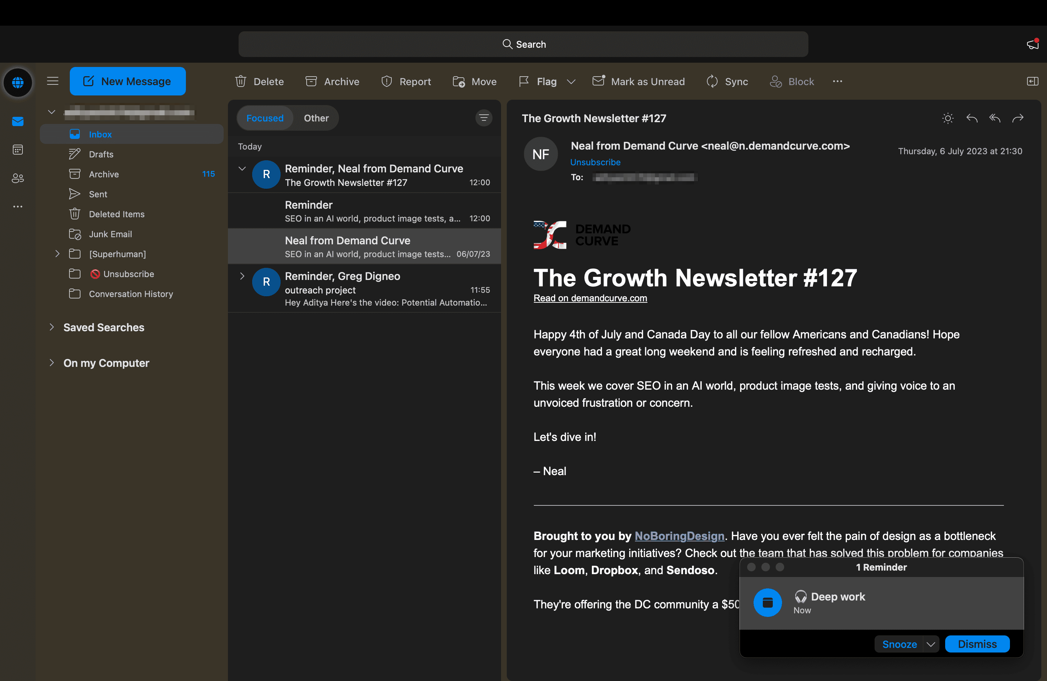1047x681 pixels.
Task: Move the email to another folder
Action: (474, 82)
